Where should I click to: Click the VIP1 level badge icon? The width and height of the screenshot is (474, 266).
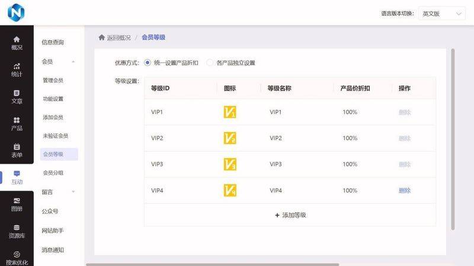click(230, 112)
